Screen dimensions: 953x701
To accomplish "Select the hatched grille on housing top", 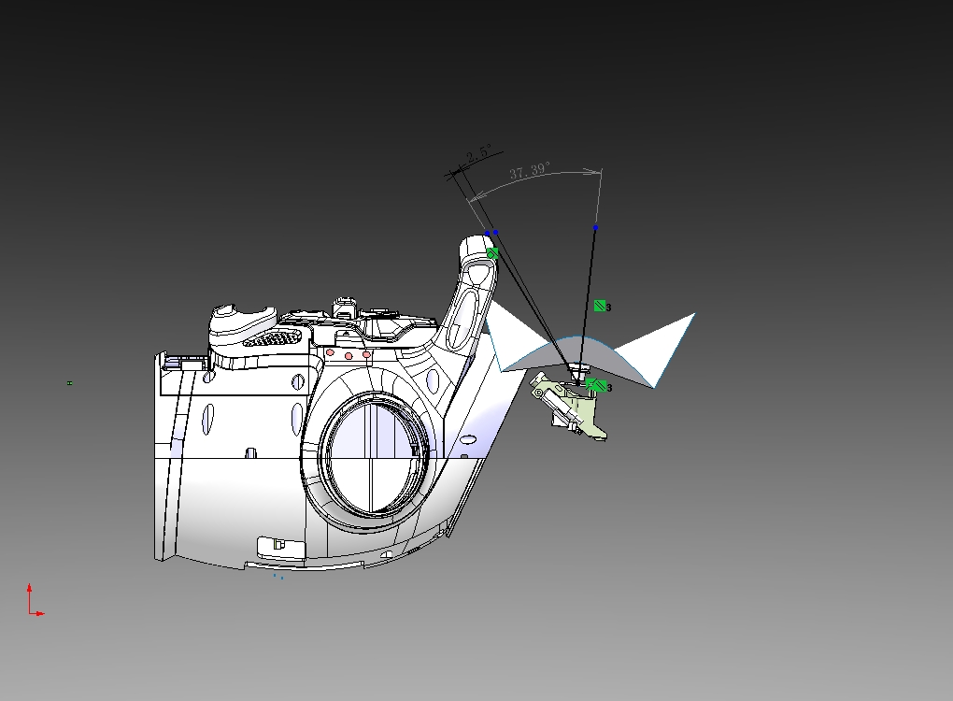I will [x=272, y=336].
